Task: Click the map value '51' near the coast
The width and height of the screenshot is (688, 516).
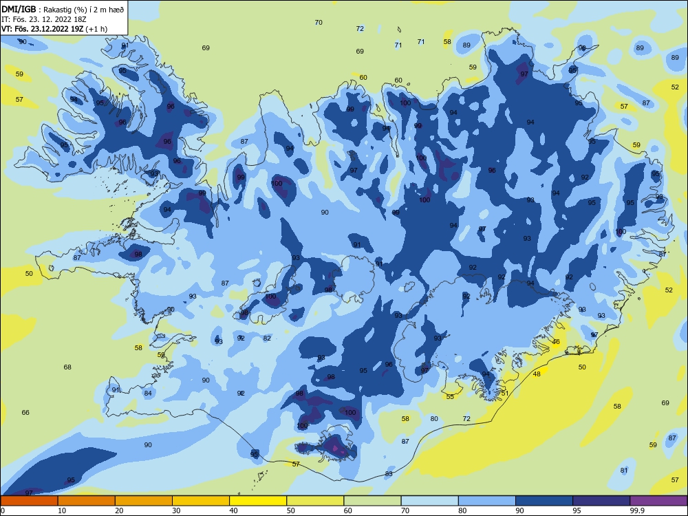Action: pos(505,393)
